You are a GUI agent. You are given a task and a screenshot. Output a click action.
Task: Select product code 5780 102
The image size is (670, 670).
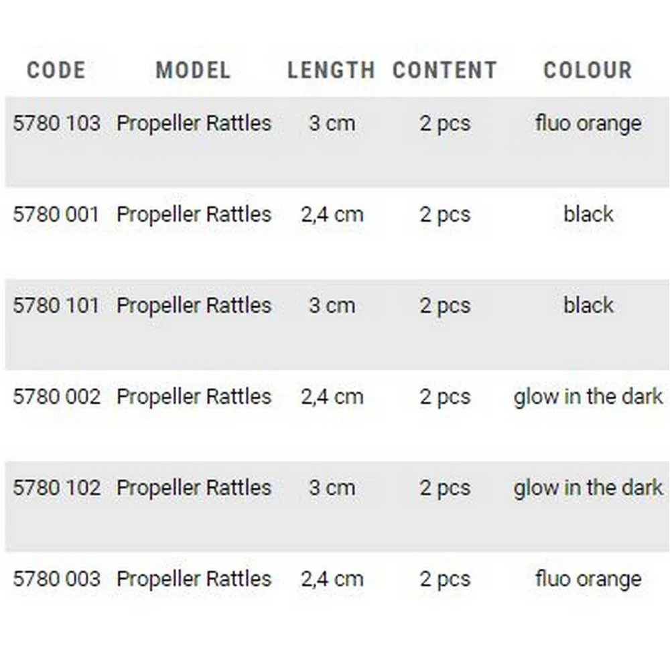pos(56,488)
